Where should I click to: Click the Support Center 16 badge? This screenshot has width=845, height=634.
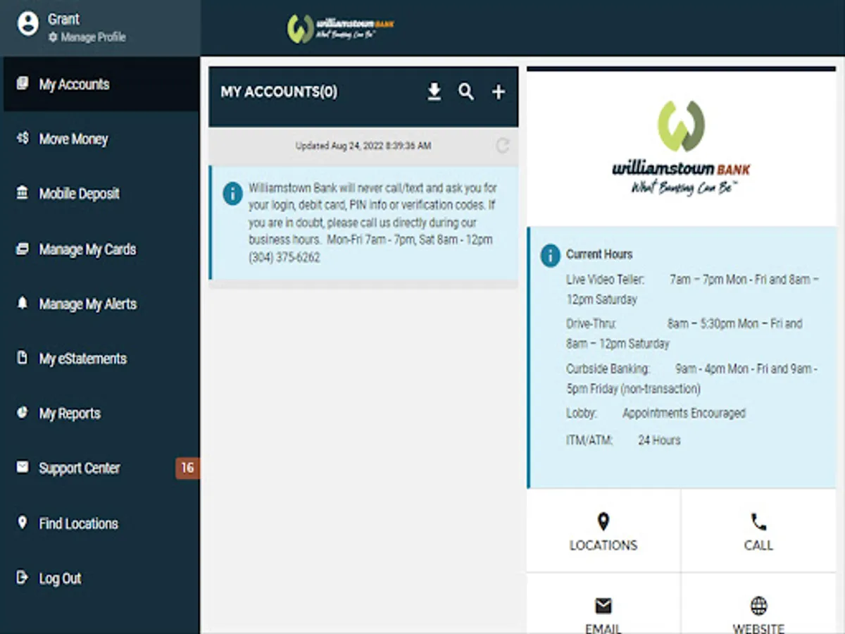[x=187, y=468]
